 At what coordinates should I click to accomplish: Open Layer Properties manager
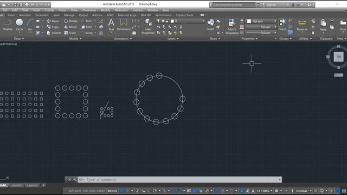coord(148,27)
